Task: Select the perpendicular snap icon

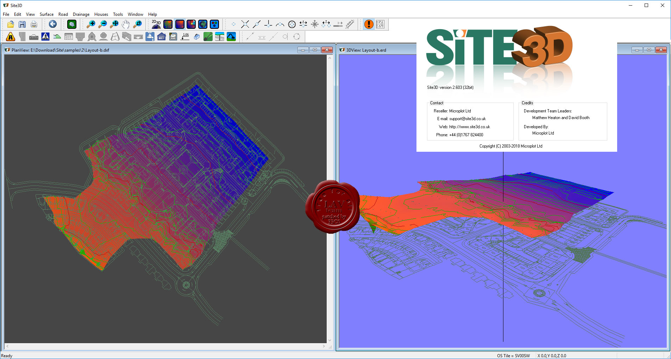Action: click(x=268, y=24)
